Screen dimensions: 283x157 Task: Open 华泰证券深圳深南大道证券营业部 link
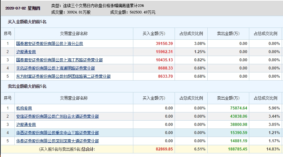point(57,141)
